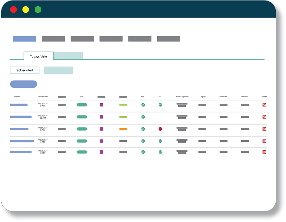
Task: Toggle Intake checkbox for 7/10/2024 8 AM visit
Action: click(x=264, y=105)
